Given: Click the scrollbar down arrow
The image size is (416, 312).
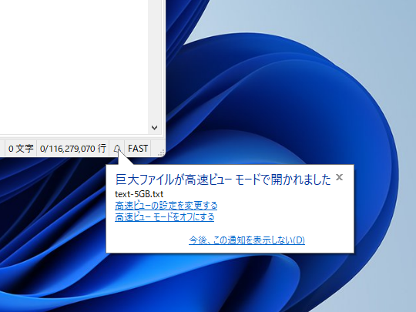Looking at the screenshot, I should click(154, 128).
